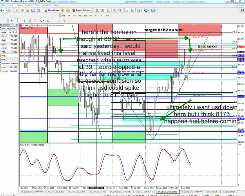Zoom in on the chart
Image resolution: width=245 pixels, height=196 pixels.
(x=114, y=10)
